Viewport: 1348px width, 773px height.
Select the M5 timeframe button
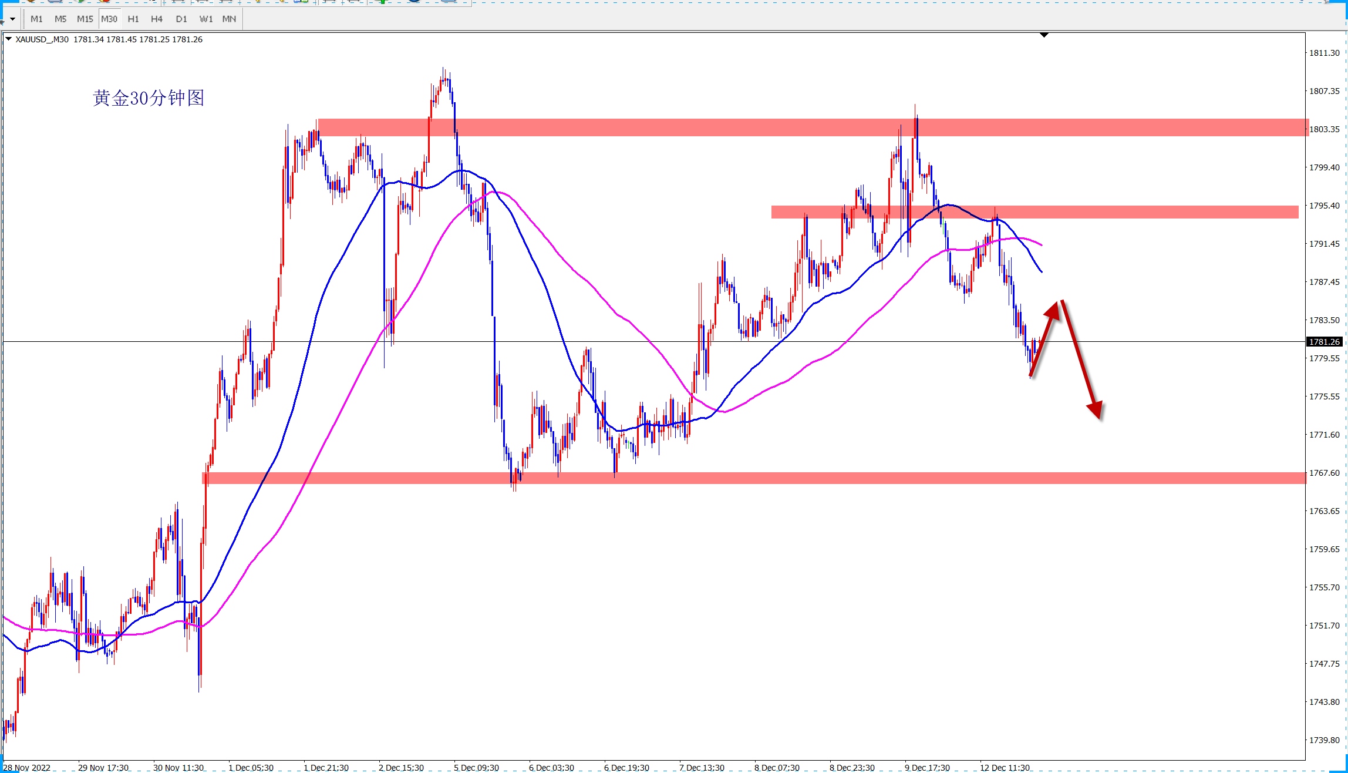[x=60, y=19]
